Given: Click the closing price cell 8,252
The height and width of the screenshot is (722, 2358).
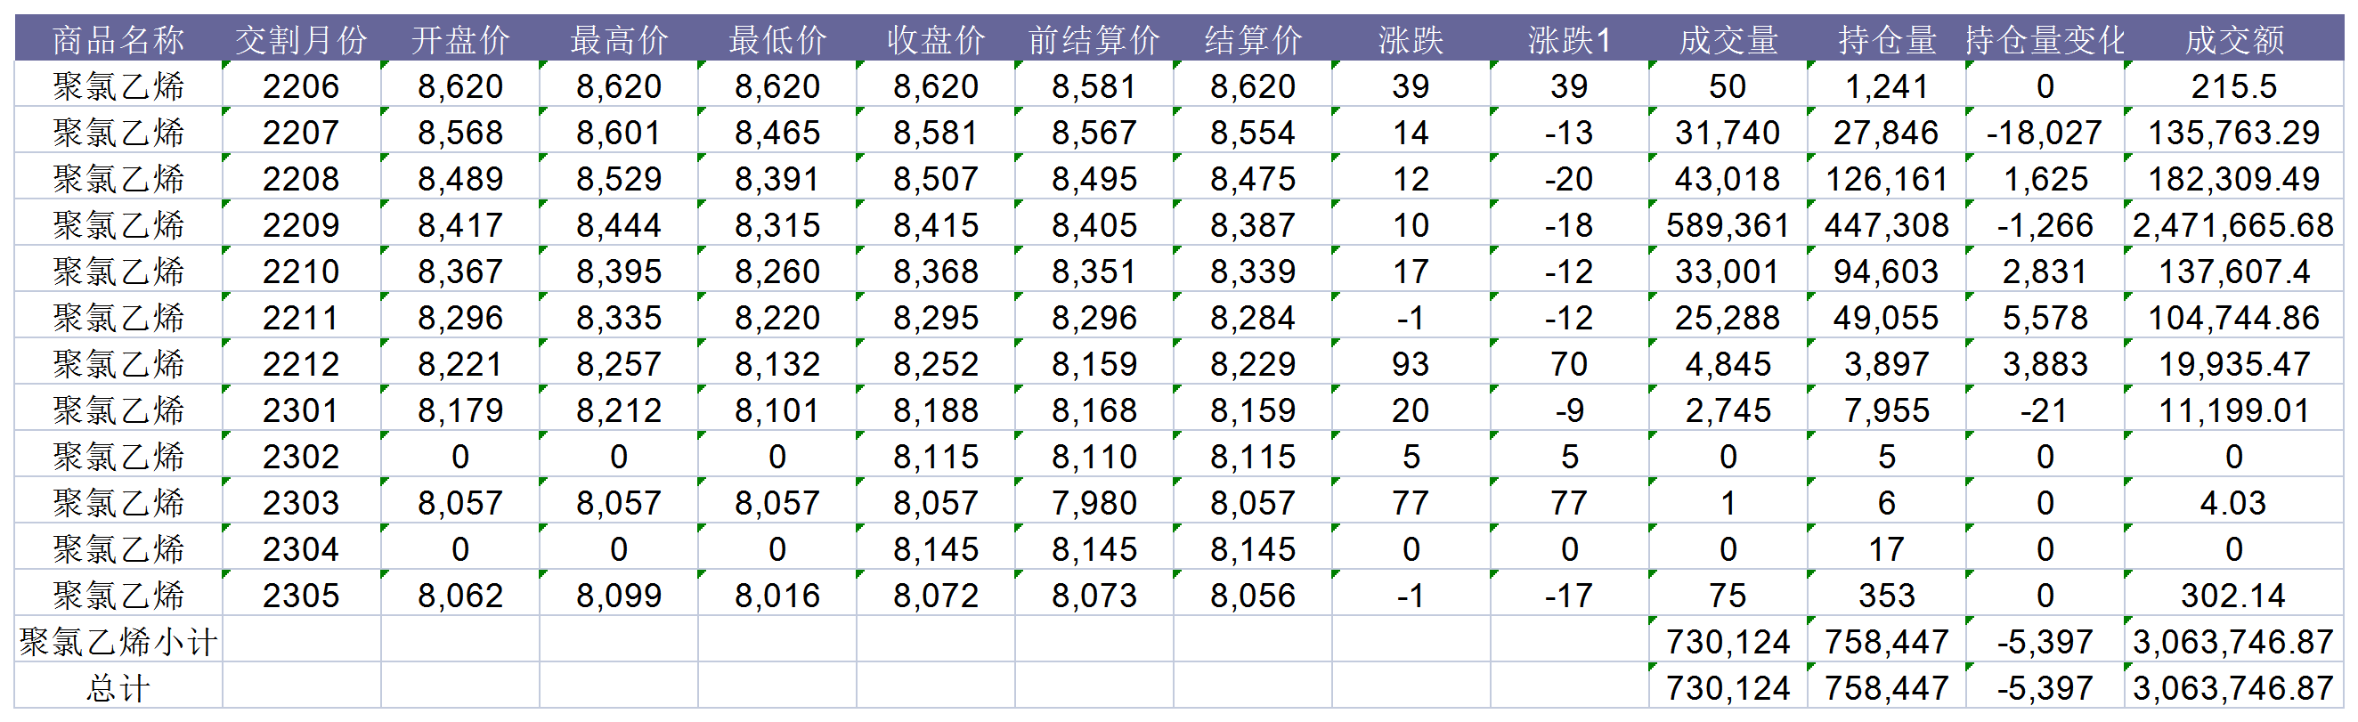Looking at the screenshot, I should (936, 364).
